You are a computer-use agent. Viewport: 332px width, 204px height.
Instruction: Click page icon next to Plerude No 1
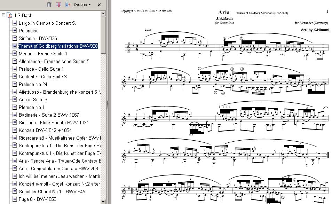pos(15,107)
